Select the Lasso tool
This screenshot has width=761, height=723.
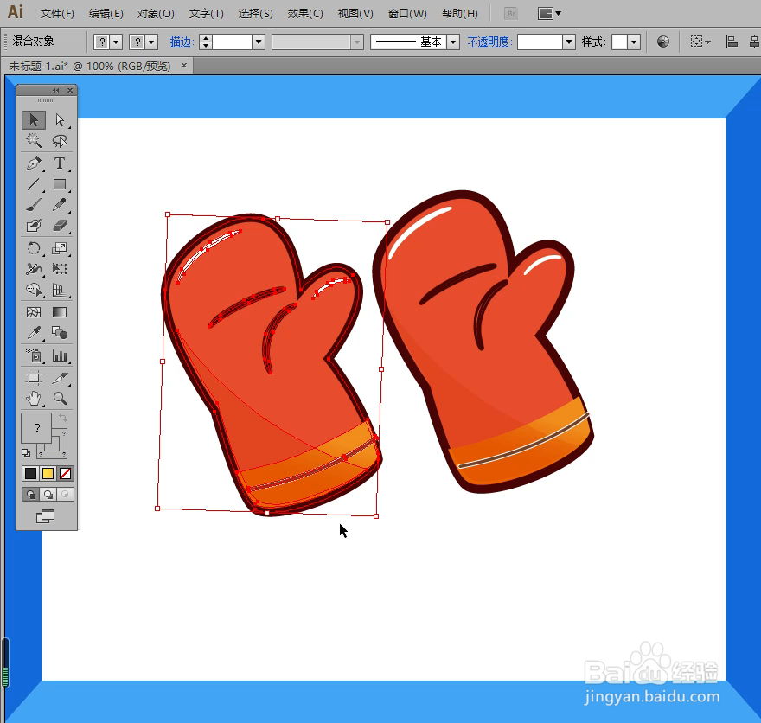[60, 141]
